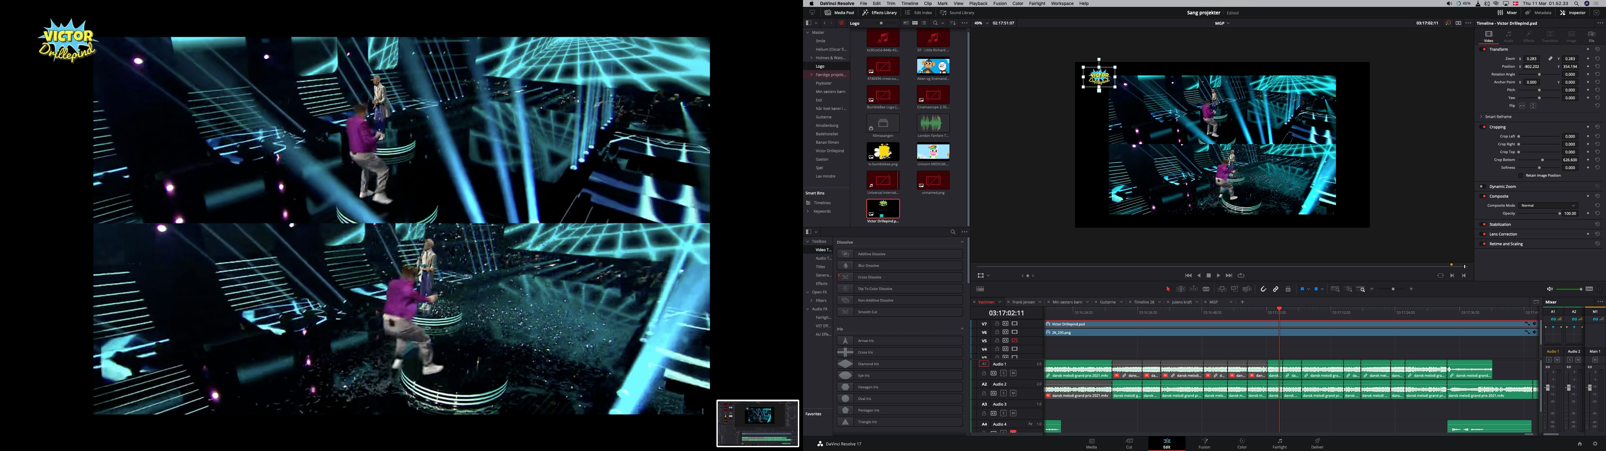Expand the Keywords smart bin
The image size is (1606, 451).
coord(808,211)
